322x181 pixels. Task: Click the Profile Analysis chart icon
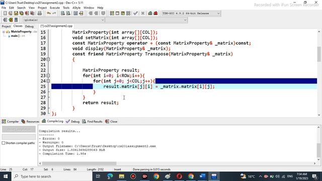pyautogui.click(x=150, y=14)
